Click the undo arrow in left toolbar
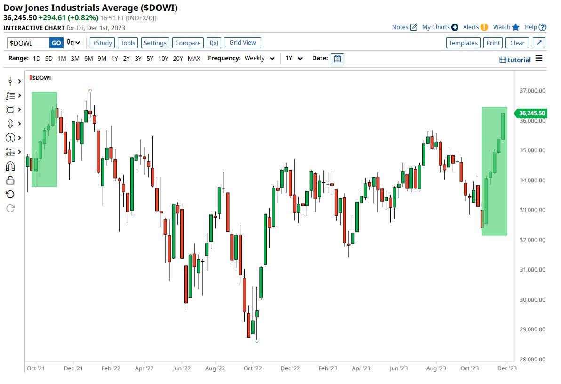 (x=10, y=194)
